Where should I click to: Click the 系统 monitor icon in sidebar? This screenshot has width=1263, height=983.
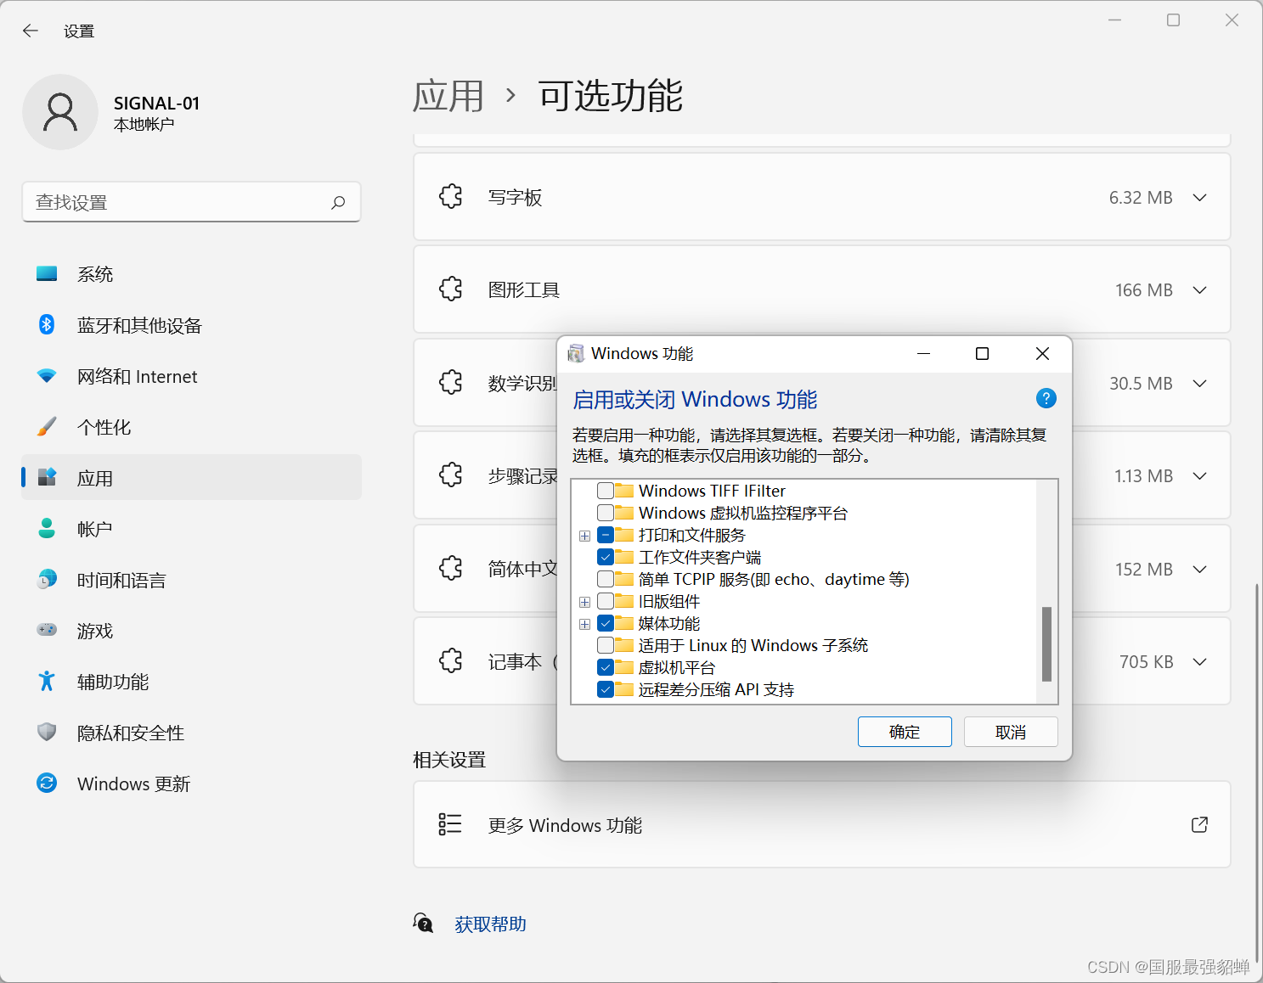pos(47,274)
